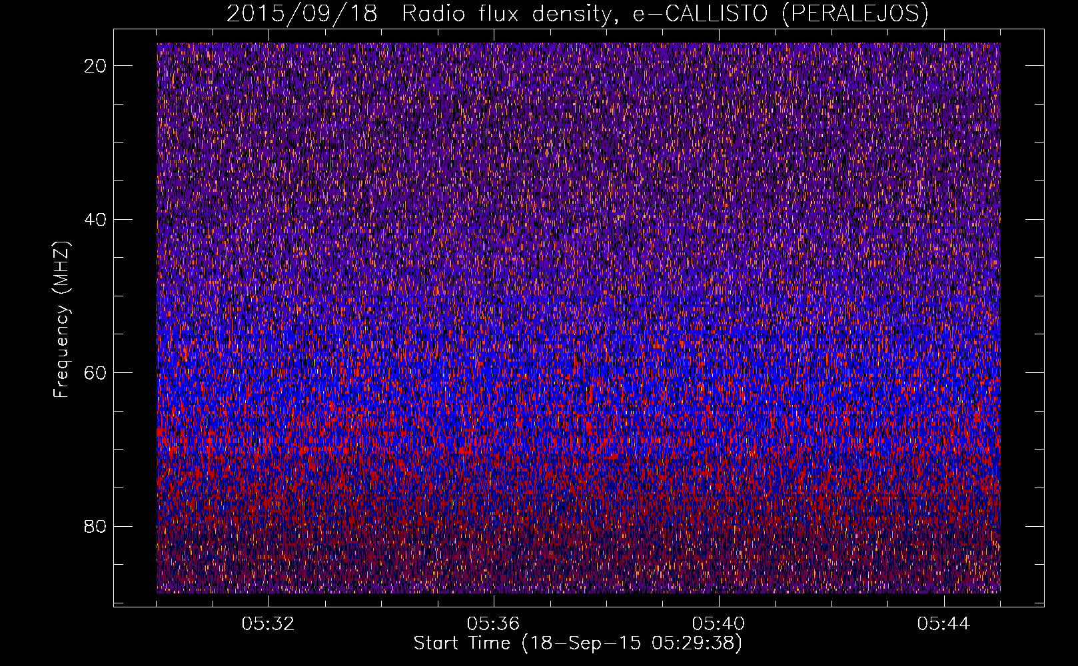1078x666 pixels.
Task: Click the 'Start Time (18-Sep-15 05:29:38)' label
Action: coord(578,643)
